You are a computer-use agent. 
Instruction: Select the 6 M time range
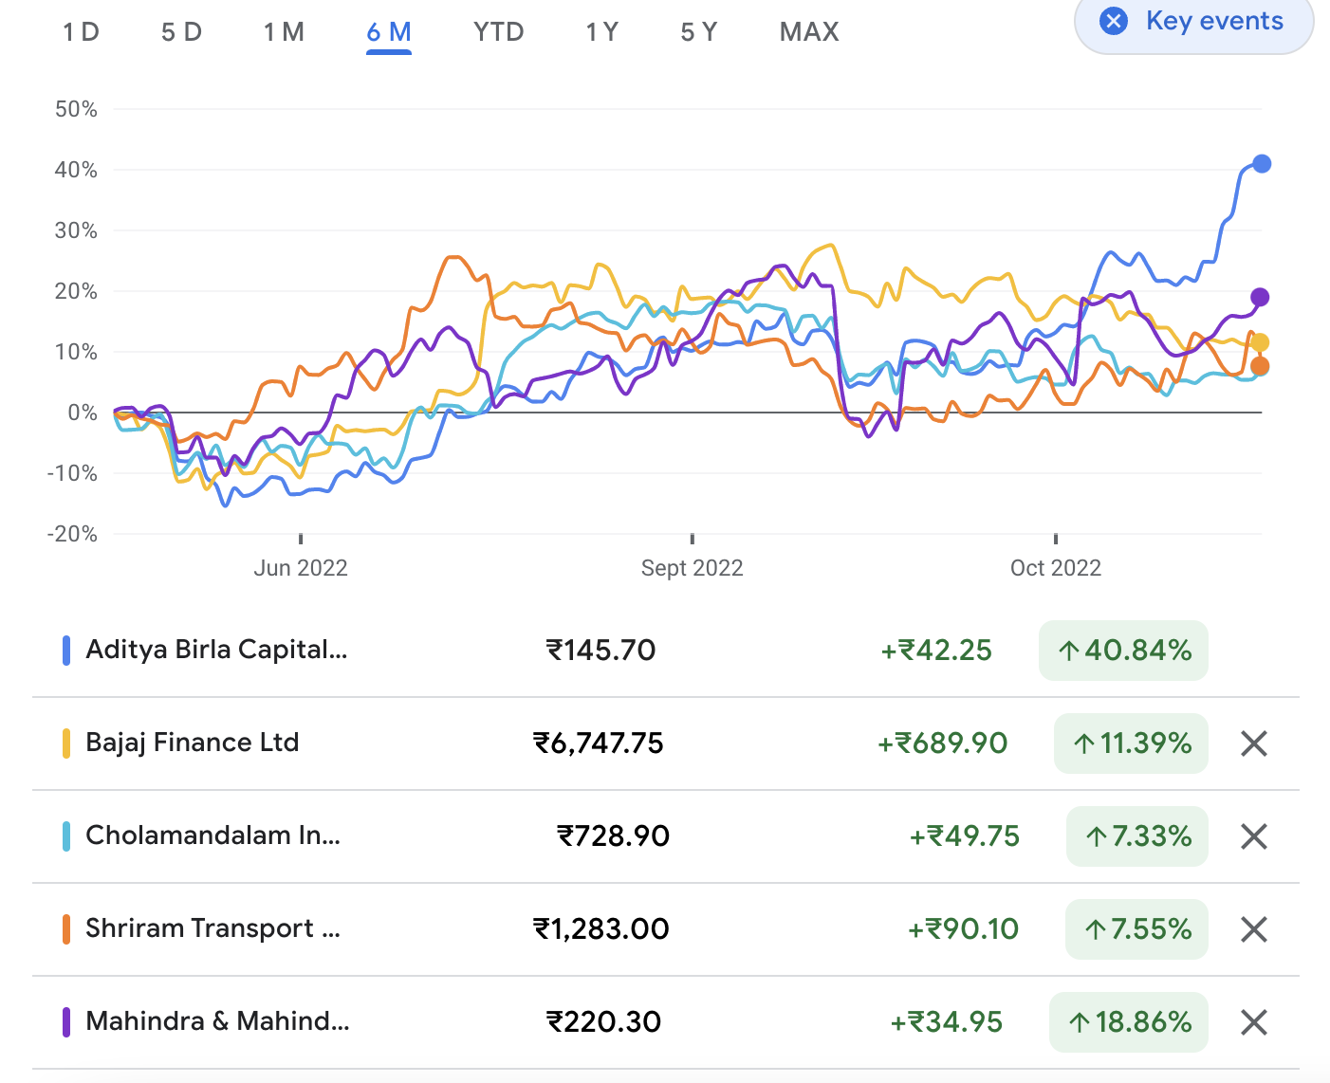coord(389,32)
